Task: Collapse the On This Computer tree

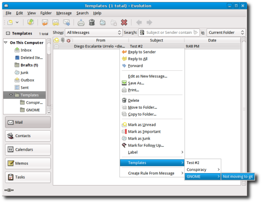Action: click(5, 43)
